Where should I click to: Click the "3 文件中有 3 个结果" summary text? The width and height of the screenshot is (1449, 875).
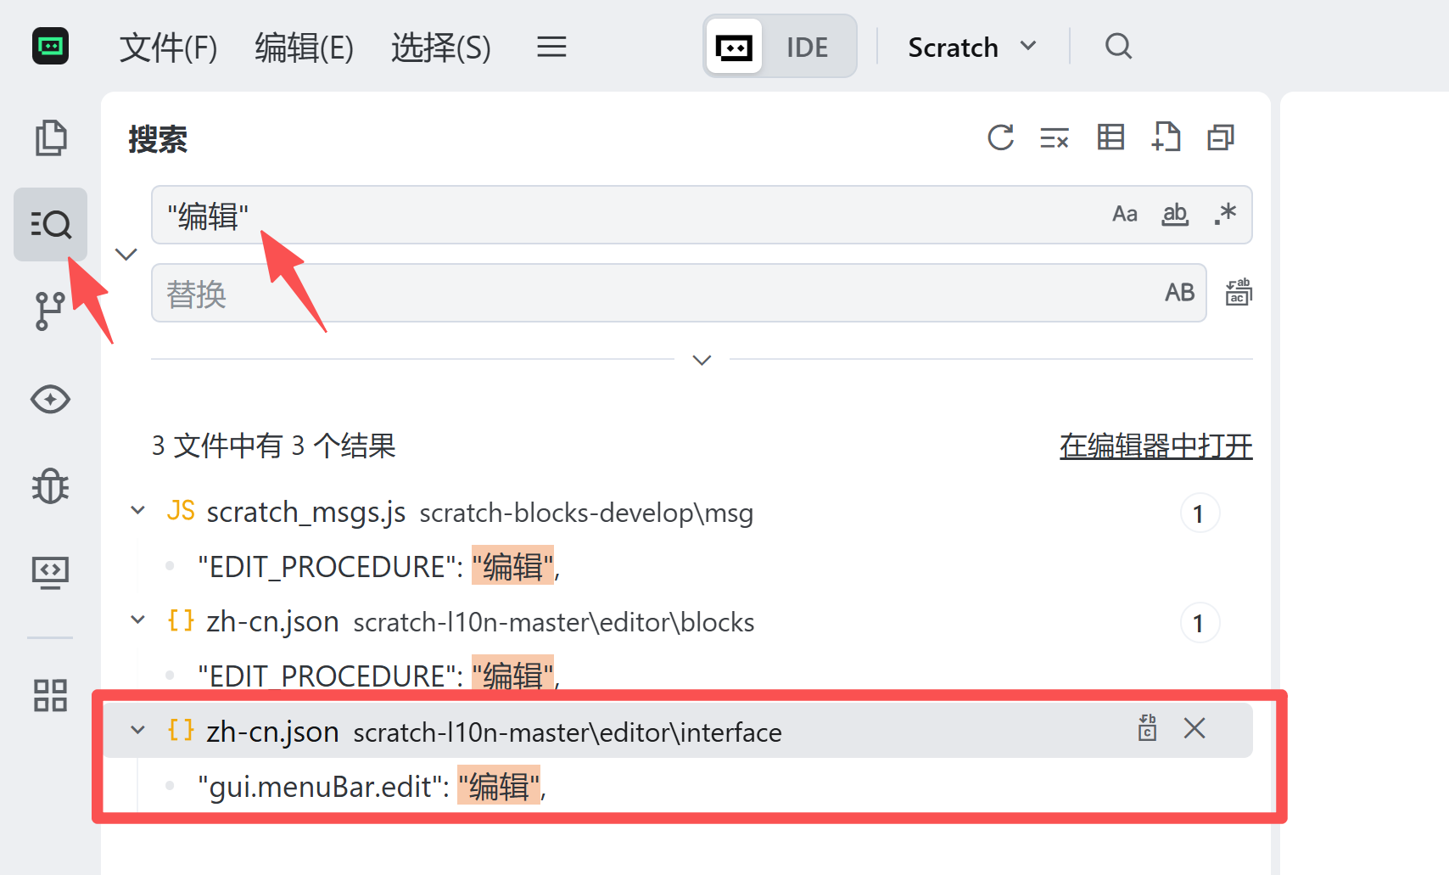tap(273, 446)
